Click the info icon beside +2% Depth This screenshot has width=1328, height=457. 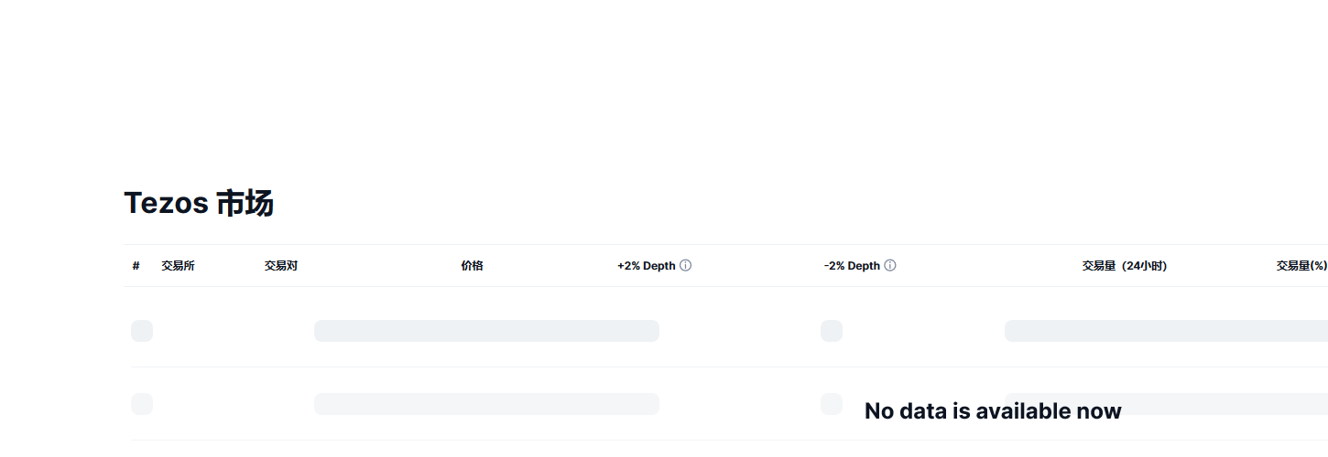coord(685,266)
